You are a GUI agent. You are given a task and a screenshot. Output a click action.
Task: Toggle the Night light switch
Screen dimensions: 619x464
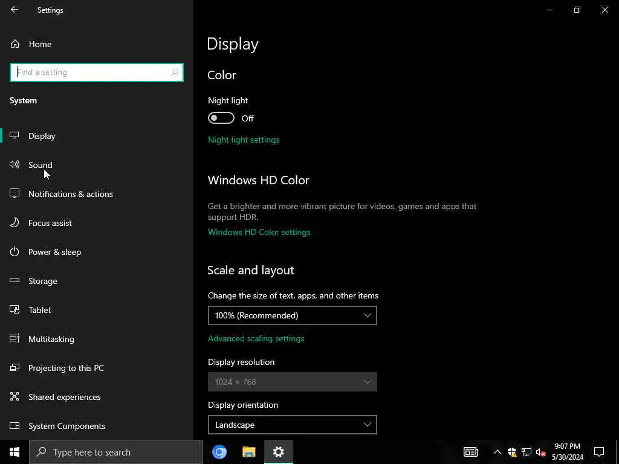coord(221,118)
